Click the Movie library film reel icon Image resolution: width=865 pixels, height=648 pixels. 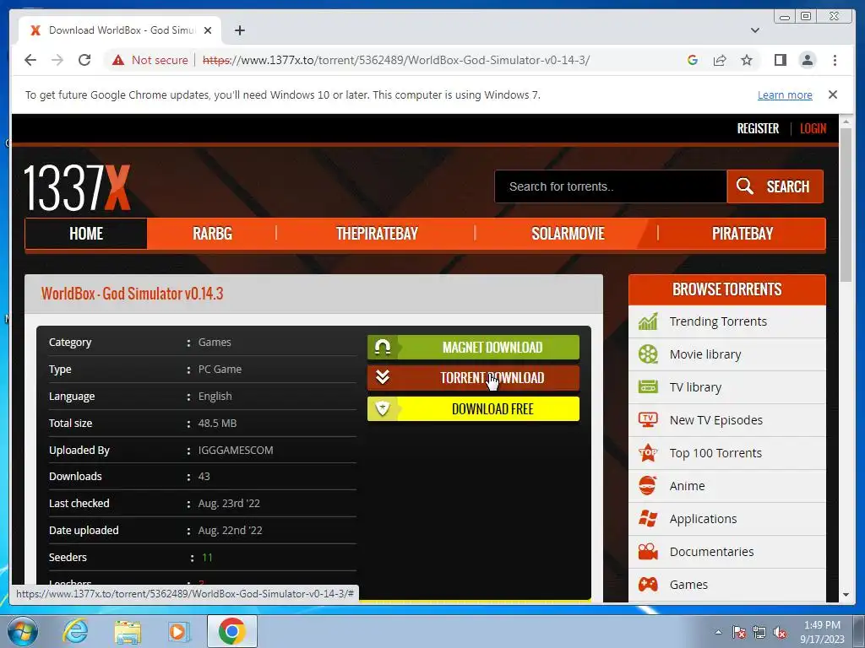click(x=648, y=354)
